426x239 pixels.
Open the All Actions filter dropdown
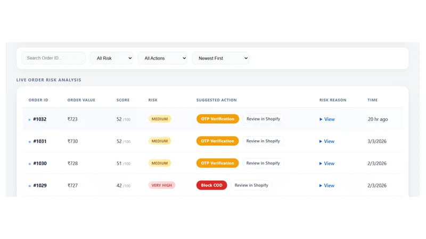[162, 58]
